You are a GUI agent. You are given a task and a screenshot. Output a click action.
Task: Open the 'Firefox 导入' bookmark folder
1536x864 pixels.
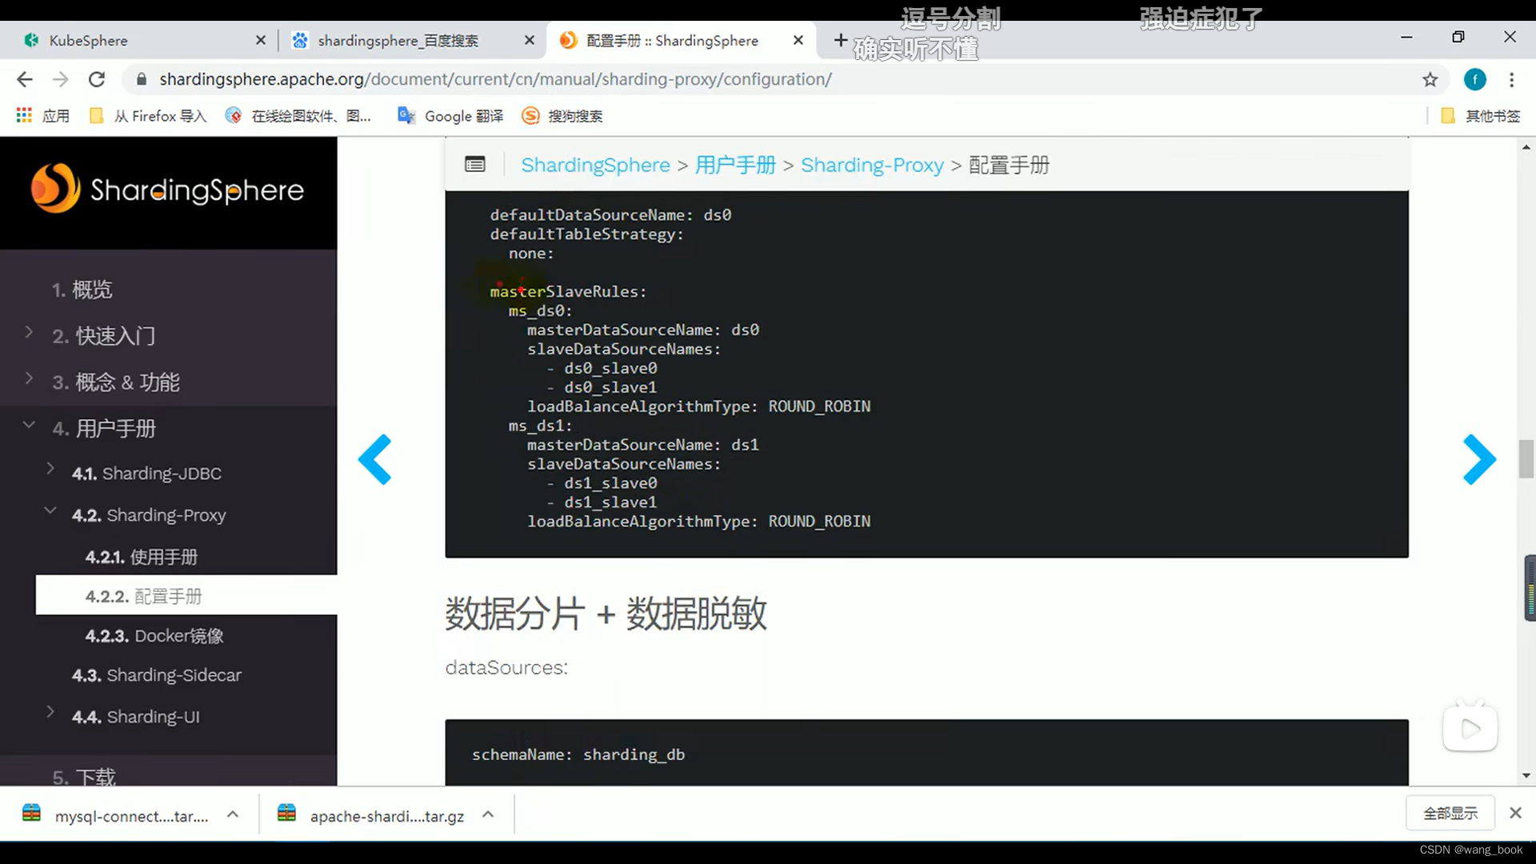coord(148,116)
